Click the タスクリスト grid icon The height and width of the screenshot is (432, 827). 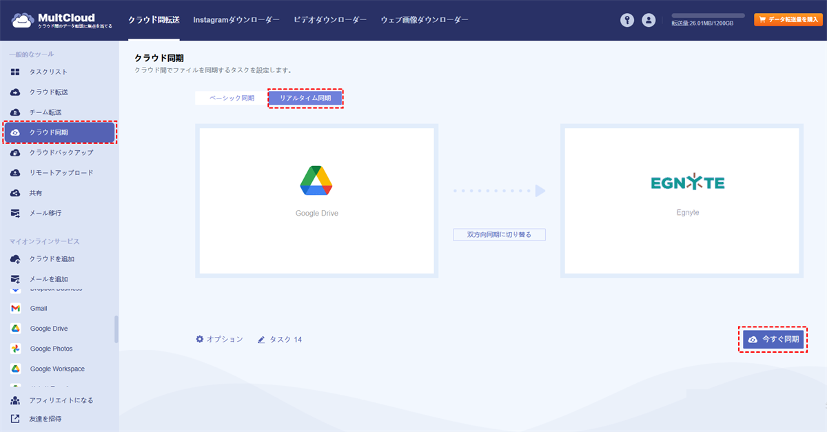tap(15, 72)
